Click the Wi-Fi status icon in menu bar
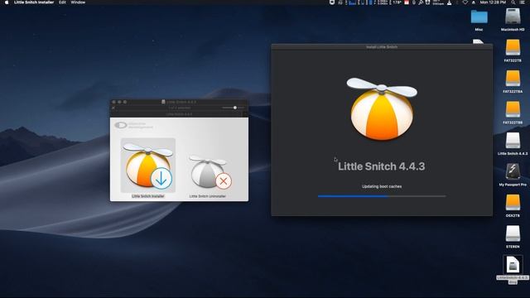 (465, 2)
